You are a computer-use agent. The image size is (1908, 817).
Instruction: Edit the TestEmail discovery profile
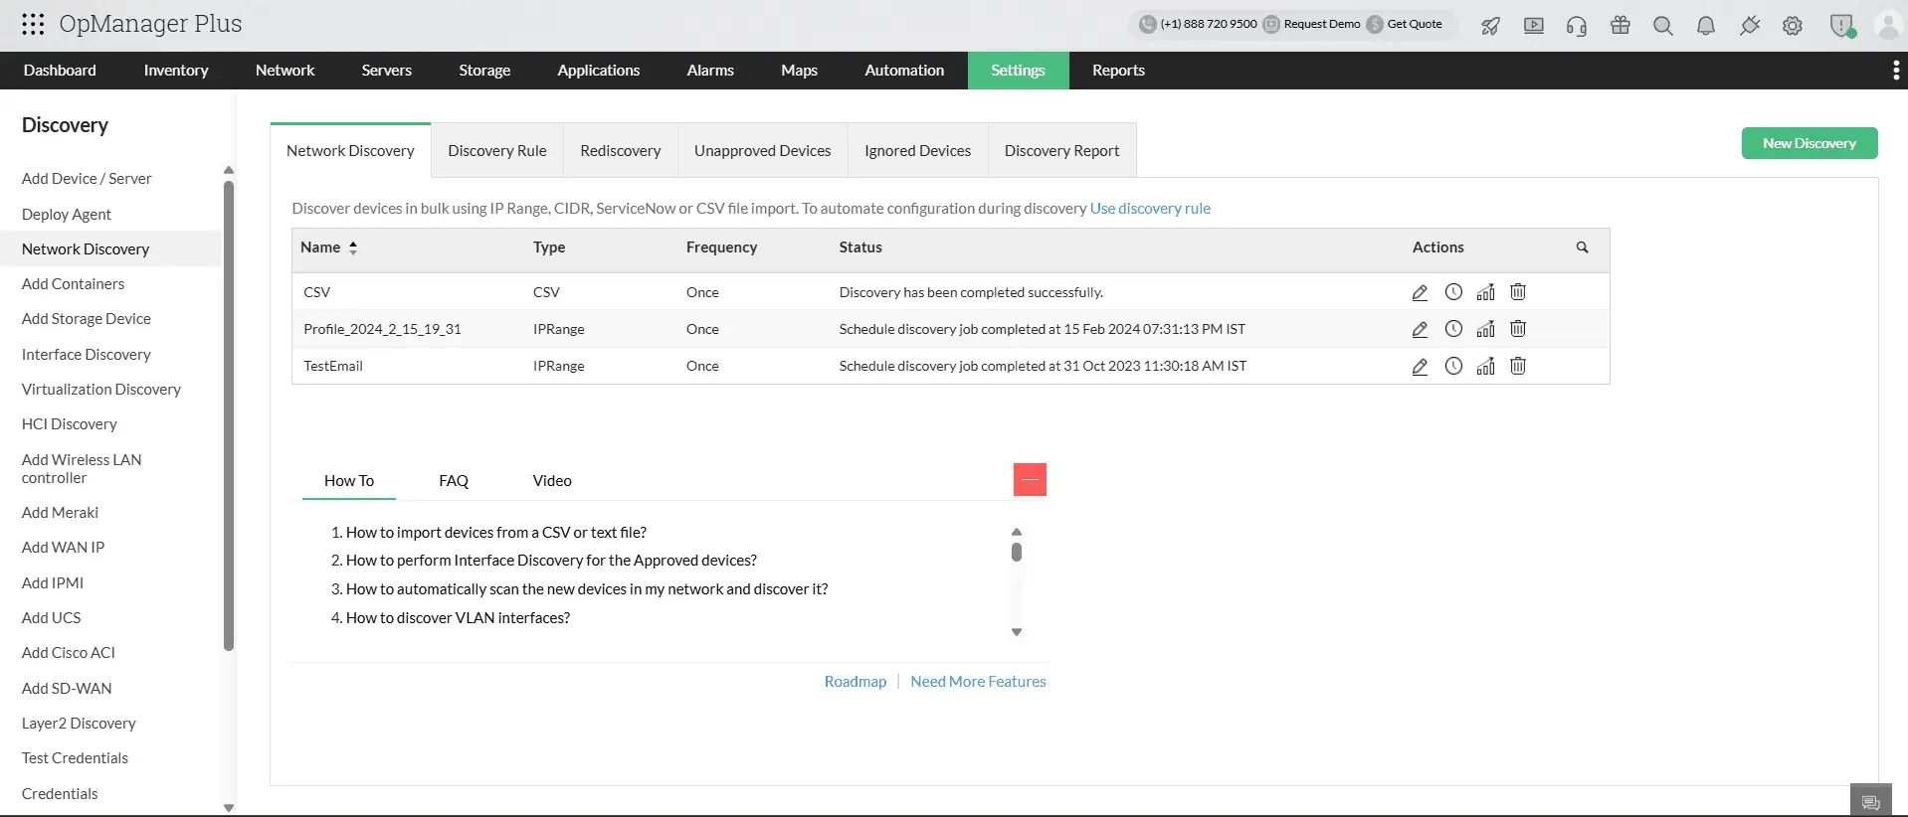(1420, 366)
